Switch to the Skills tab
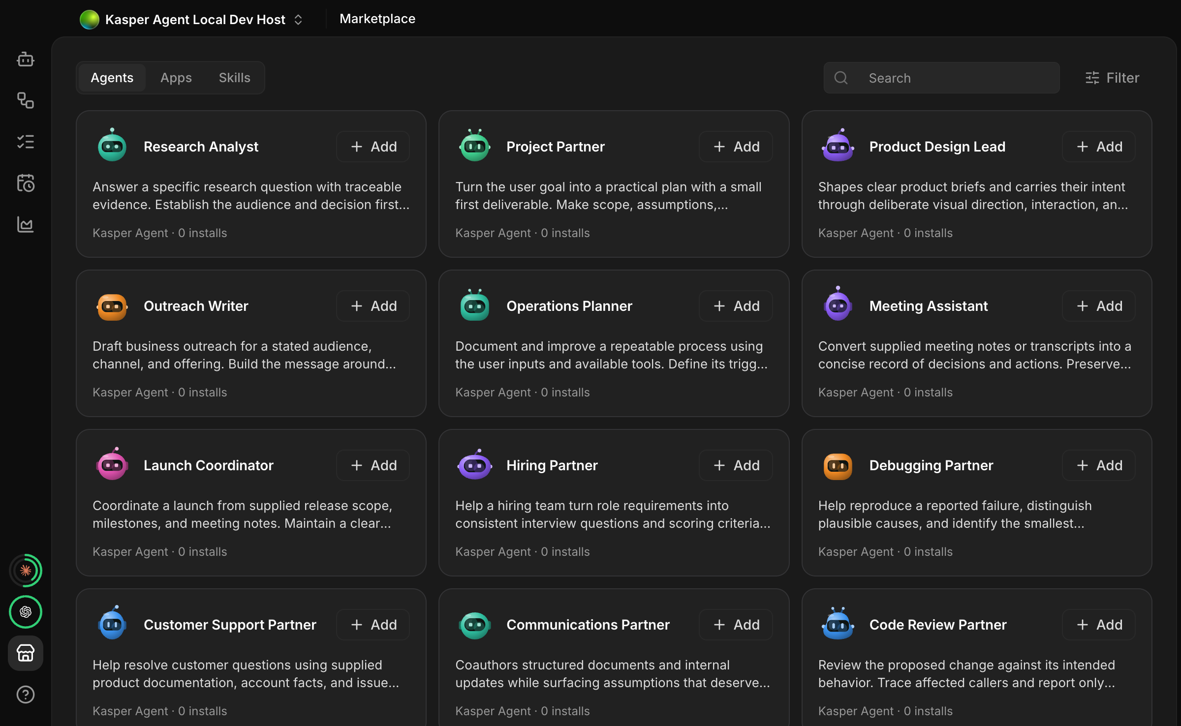The image size is (1181, 726). pos(234,78)
